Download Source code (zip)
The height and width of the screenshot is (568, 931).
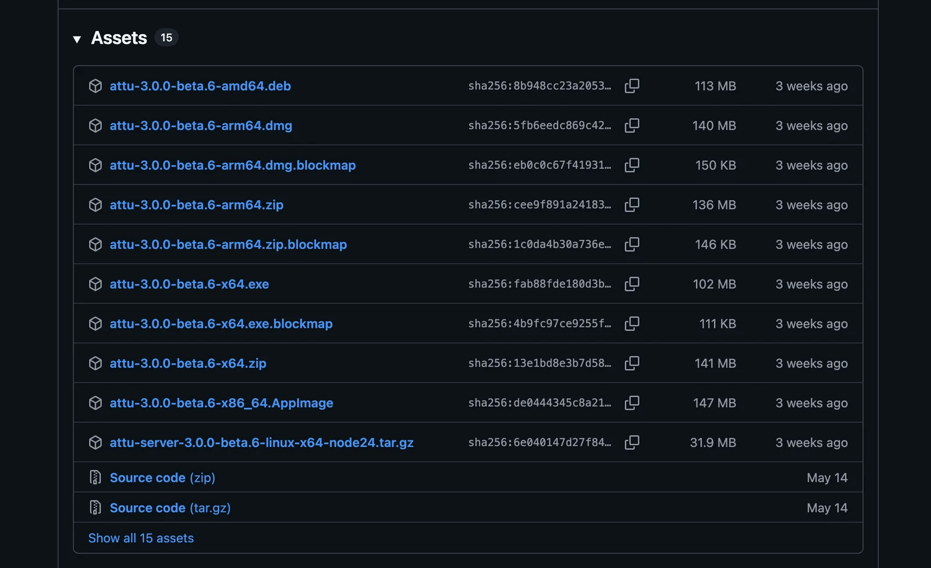click(162, 478)
